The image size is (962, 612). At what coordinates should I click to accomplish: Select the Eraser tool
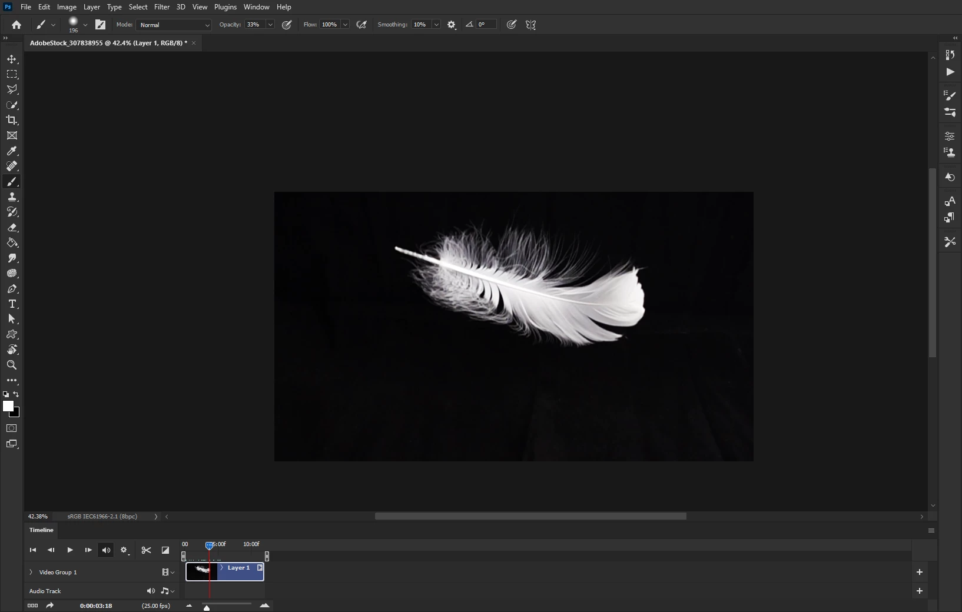click(12, 228)
